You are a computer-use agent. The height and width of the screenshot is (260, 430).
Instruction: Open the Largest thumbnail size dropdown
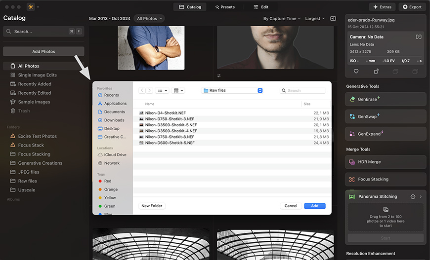pos(315,19)
